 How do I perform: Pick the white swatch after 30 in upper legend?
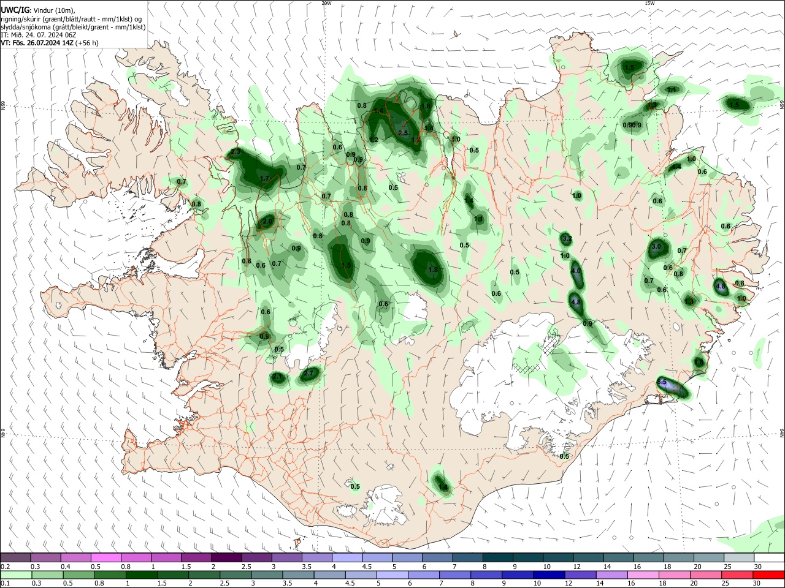point(769,557)
